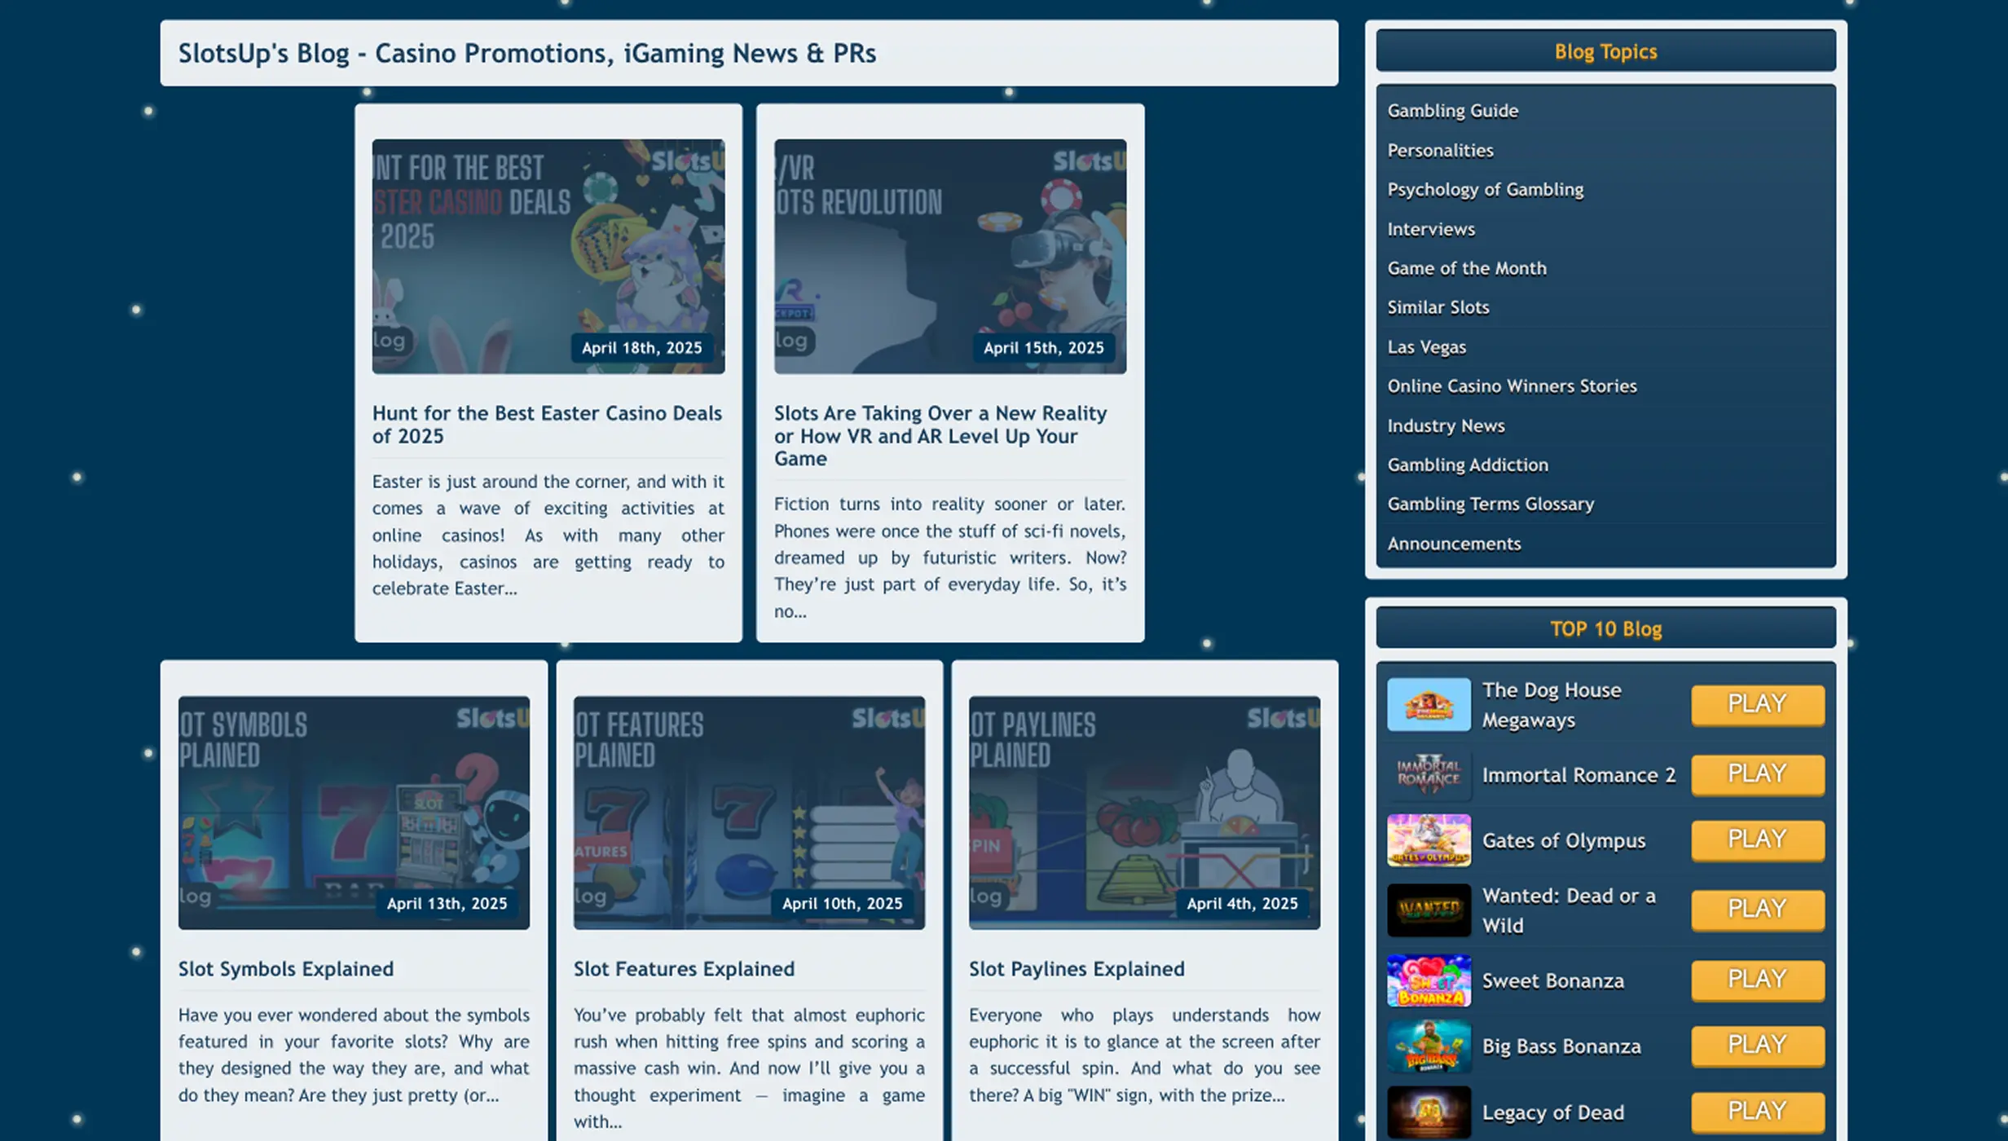The image size is (2008, 1141).
Task: Open Online Casino Winners Stories topic
Action: coord(1512,386)
